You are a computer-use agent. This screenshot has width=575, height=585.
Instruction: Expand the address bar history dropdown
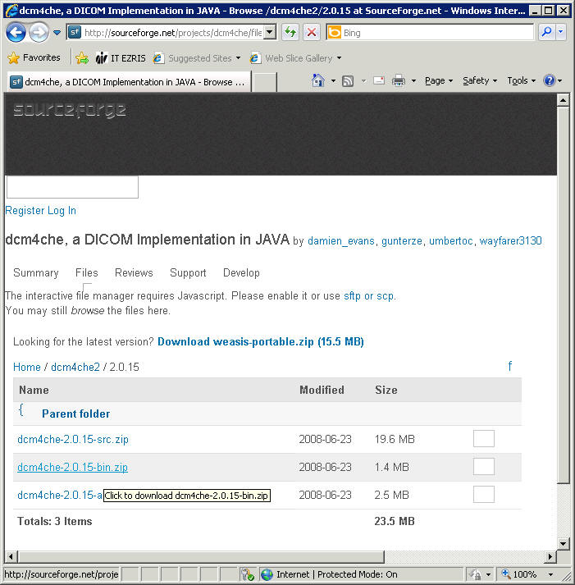tap(271, 33)
